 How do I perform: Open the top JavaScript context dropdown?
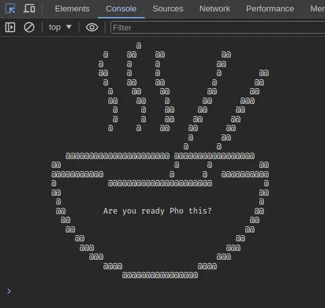[60, 27]
